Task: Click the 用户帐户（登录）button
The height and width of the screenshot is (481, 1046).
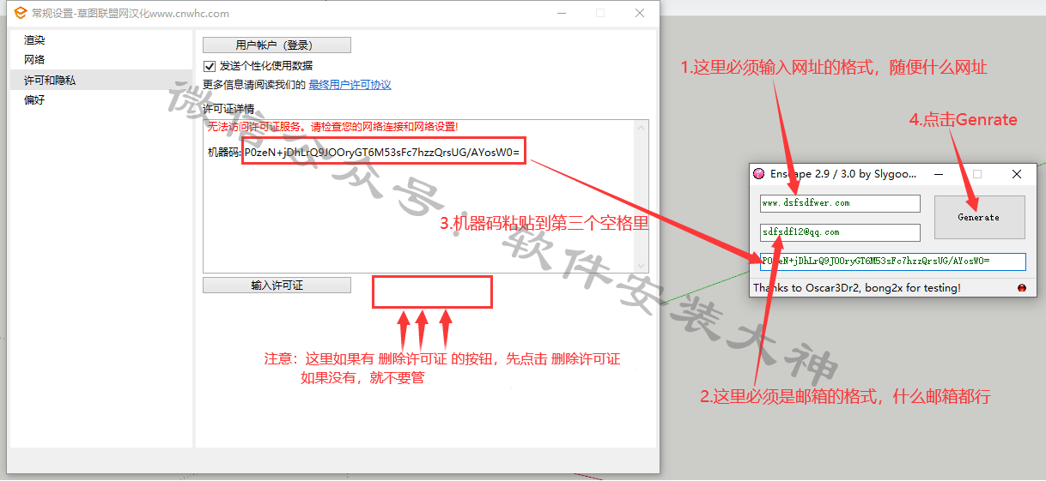Action: click(x=277, y=45)
